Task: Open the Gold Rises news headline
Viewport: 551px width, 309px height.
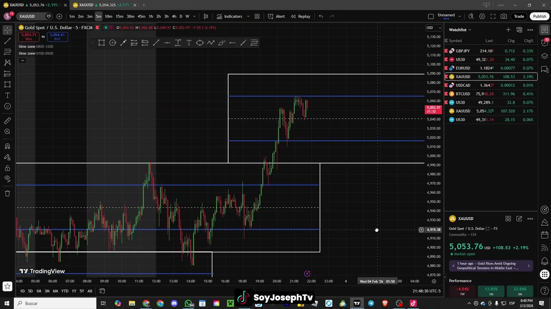Action: (490, 266)
